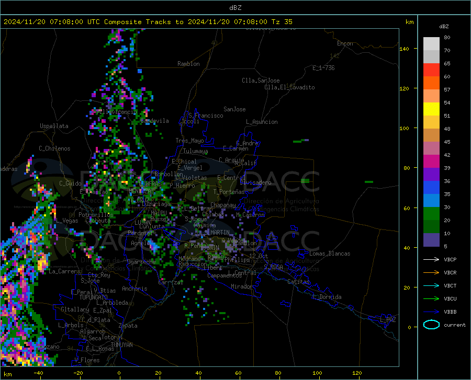Click the E_1-736 map label
The width and height of the screenshot is (471, 380).
(323, 68)
